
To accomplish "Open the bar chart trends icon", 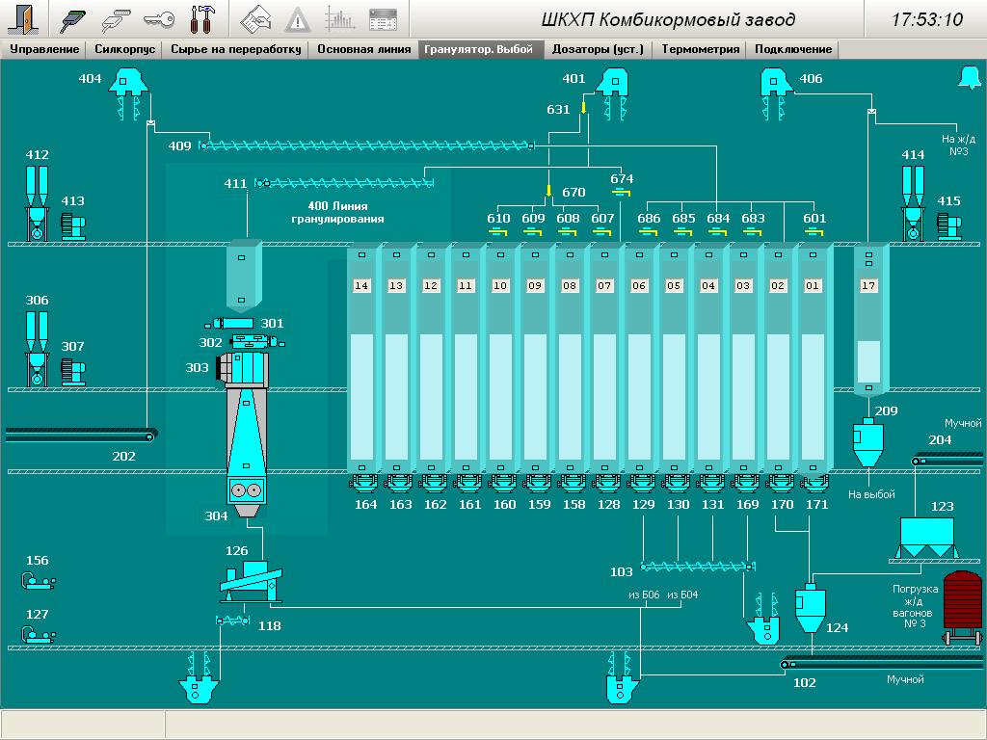I will click(x=339, y=18).
